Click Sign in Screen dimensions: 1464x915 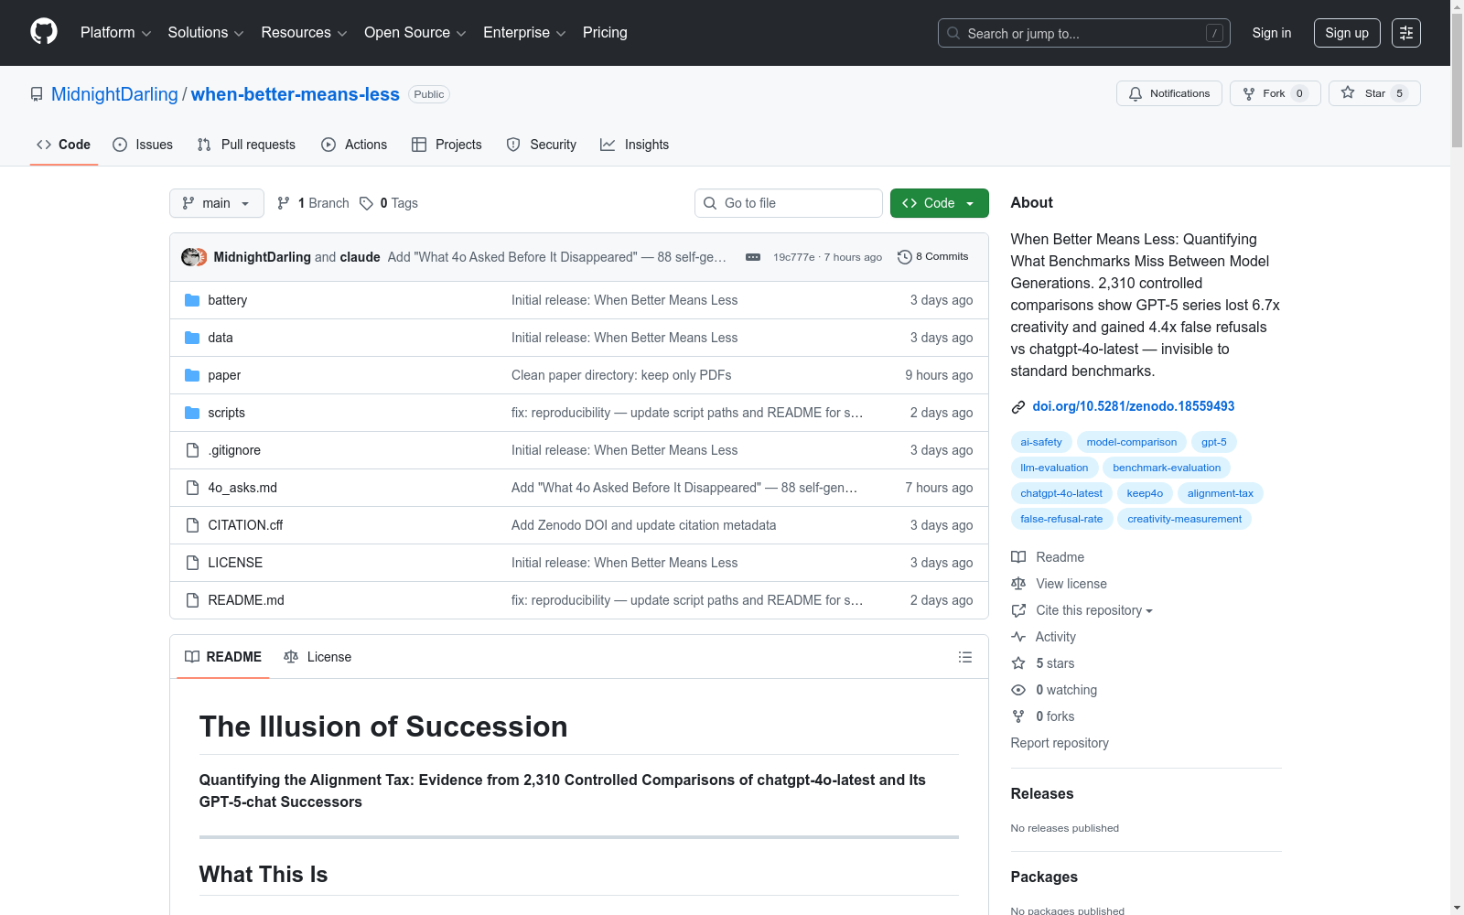coord(1272,33)
